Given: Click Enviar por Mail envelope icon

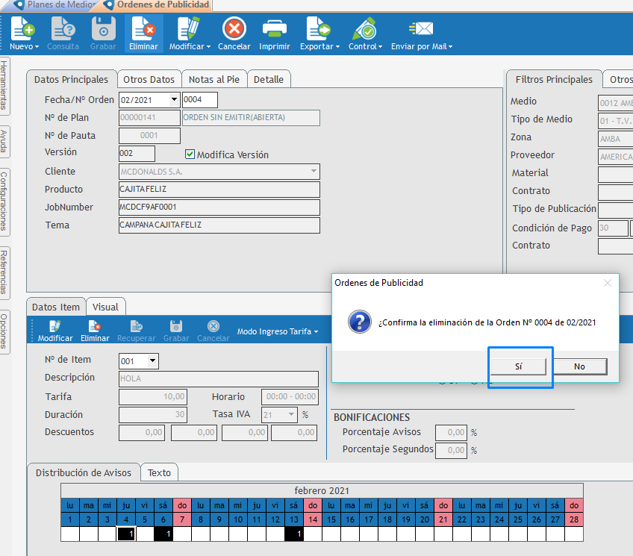Looking at the screenshot, I should tap(421, 30).
